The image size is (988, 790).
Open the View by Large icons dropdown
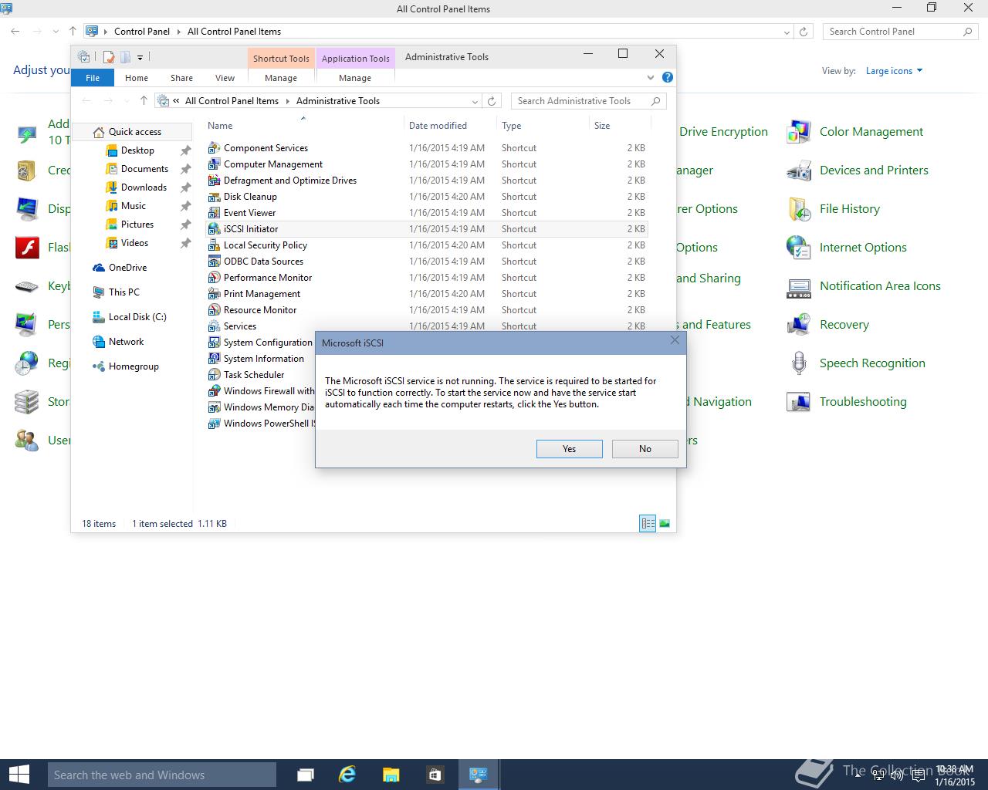coord(894,71)
